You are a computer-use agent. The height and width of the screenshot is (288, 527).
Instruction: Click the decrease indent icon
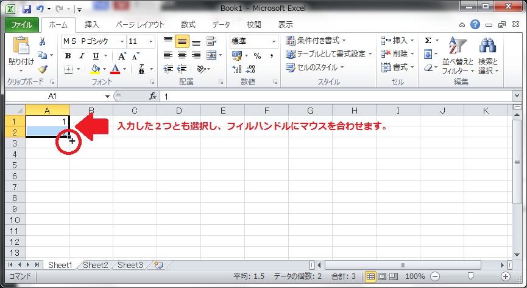168,69
